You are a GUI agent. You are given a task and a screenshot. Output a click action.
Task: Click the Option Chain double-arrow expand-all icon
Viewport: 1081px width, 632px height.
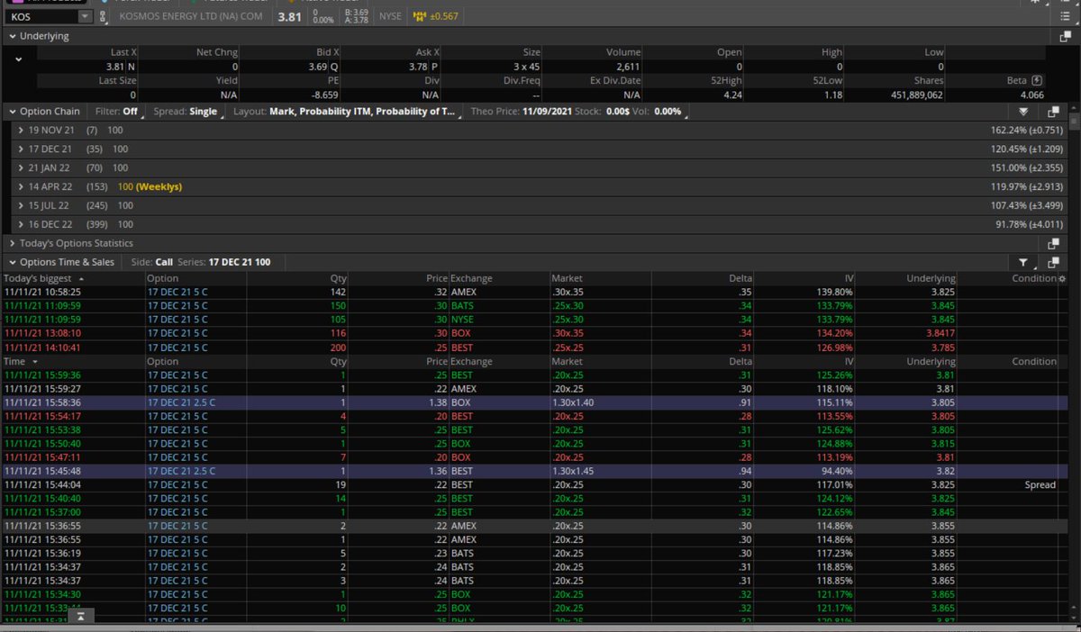(x=1023, y=112)
